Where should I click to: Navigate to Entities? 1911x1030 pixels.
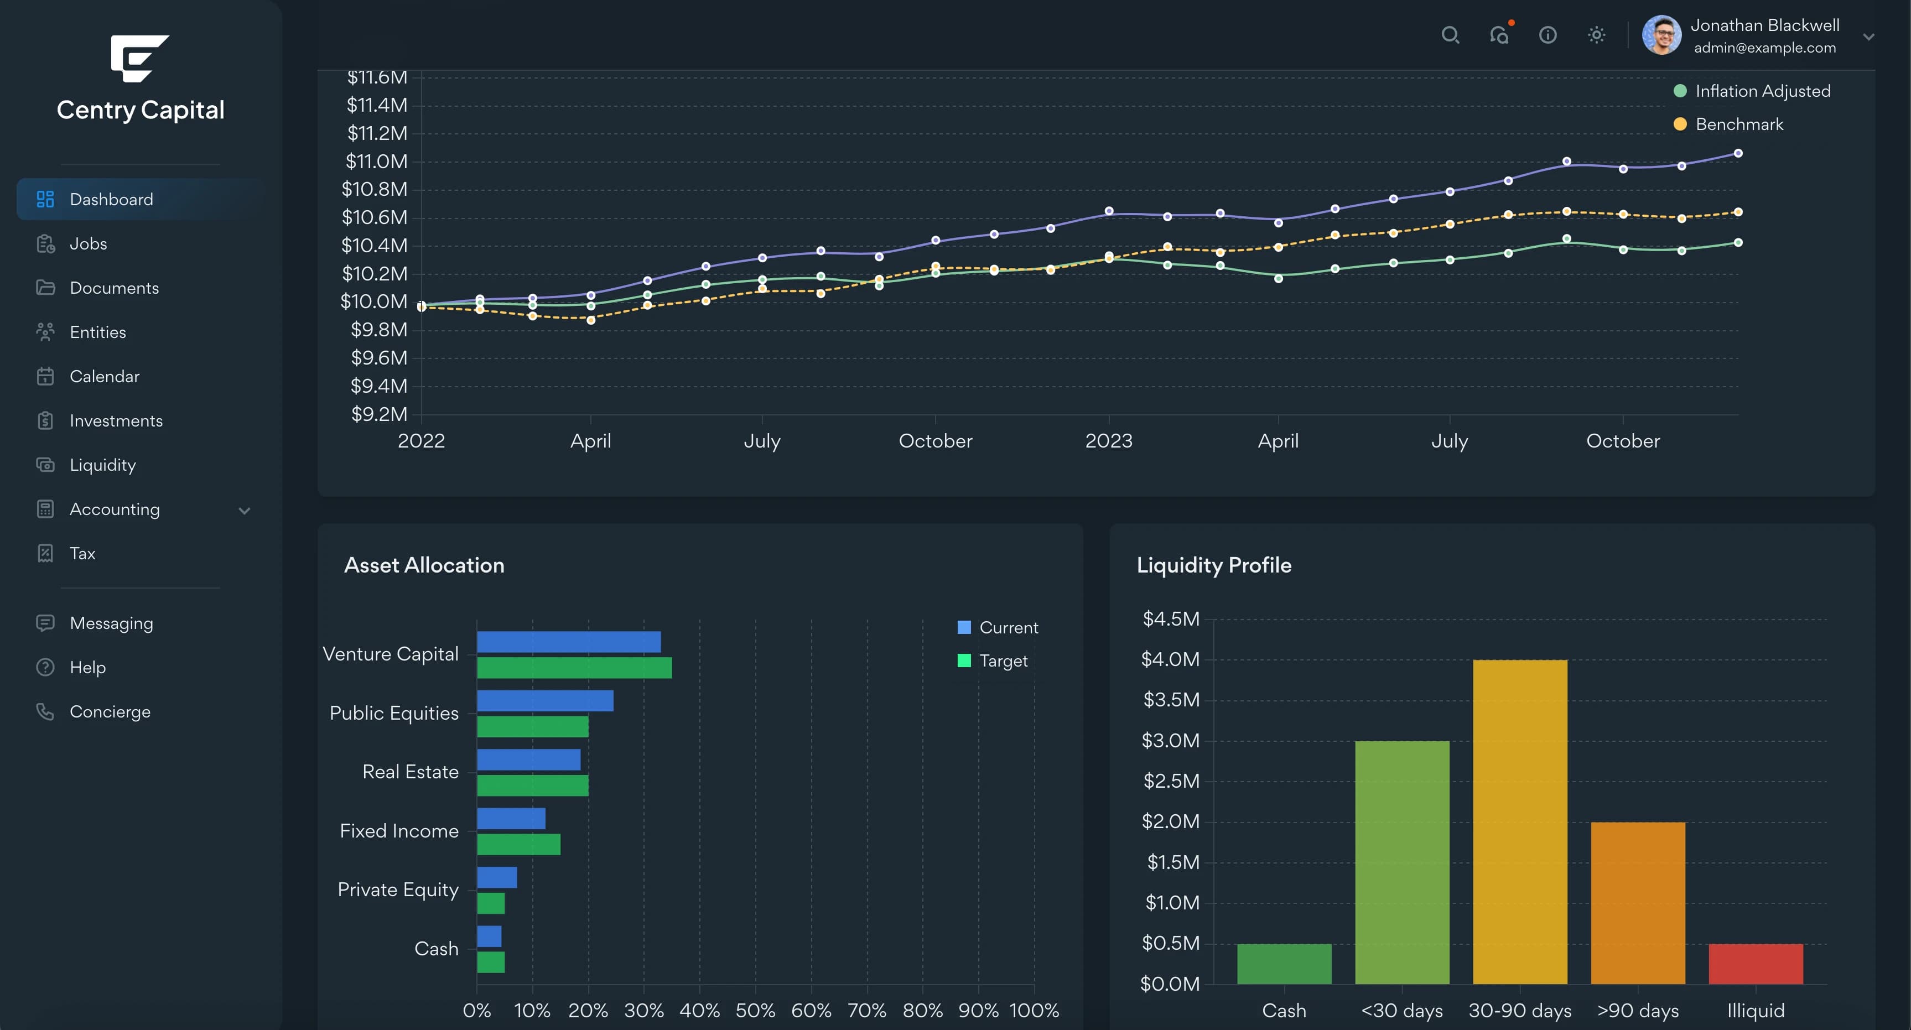click(x=140, y=332)
